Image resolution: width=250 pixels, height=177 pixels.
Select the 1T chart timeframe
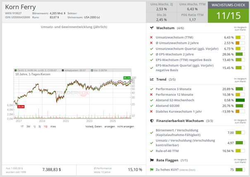pos(22,127)
